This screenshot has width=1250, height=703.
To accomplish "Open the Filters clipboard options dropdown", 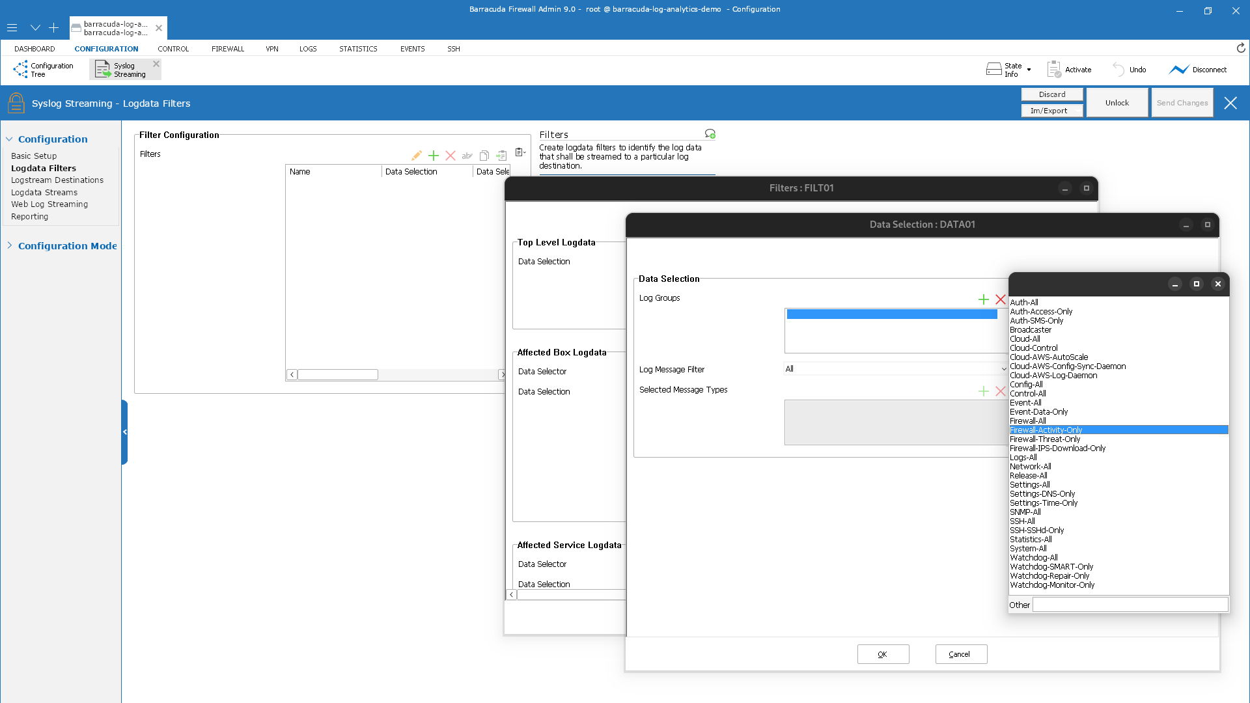I will tap(520, 152).
